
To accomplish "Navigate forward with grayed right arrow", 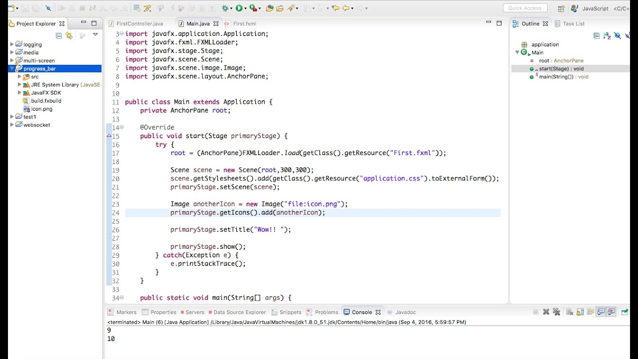I will click(x=360, y=8).
